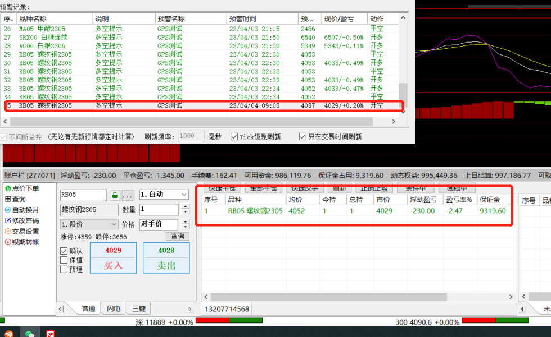Toggle the 确认 checkbox

point(64,251)
